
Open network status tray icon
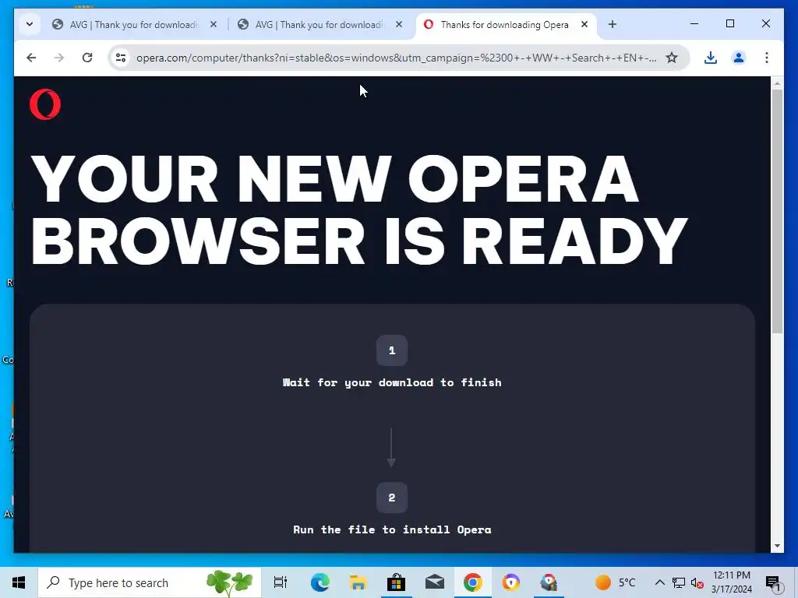pyautogui.click(x=679, y=582)
